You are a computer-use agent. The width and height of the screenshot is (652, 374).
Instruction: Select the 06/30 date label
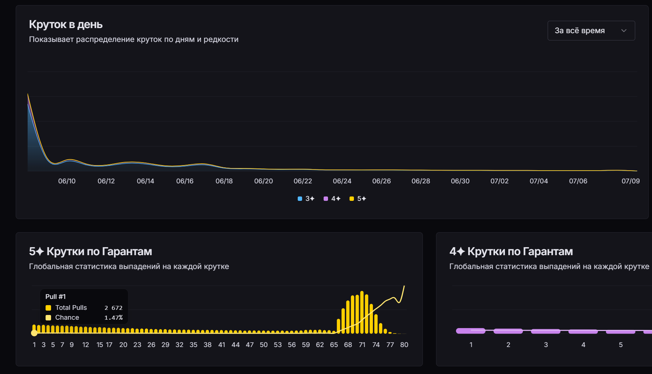(460, 181)
